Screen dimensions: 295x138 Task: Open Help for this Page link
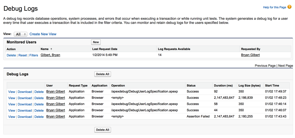(275, 7)
